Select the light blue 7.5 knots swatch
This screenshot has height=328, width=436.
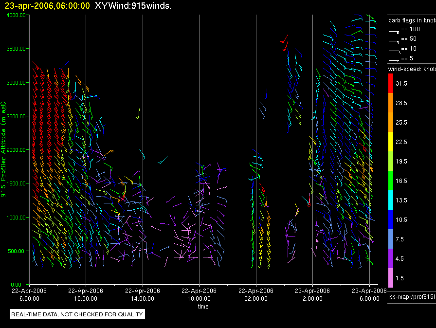tap(391, 239)
